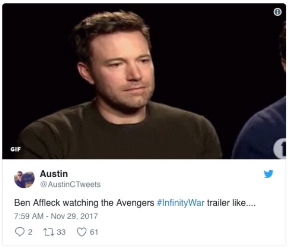Viewport: 289px width, 249px height.
Task: Open the #InfinityWar hashtag link
Action: [x=181, y=203]
